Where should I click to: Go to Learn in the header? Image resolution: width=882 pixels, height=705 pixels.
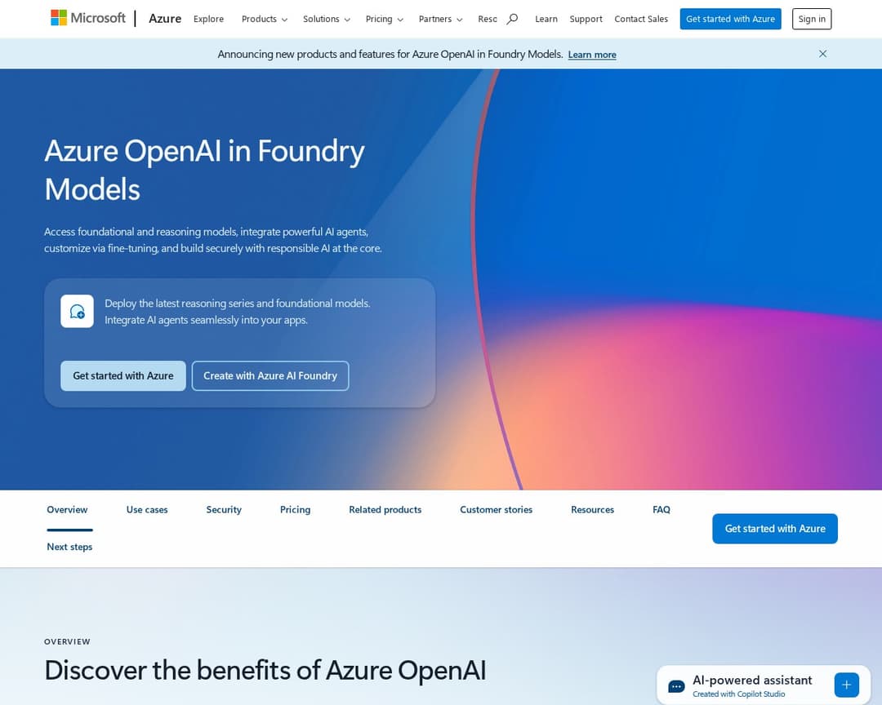click(546, 19)
